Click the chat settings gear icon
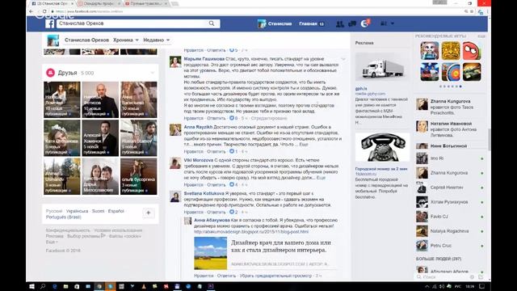 [x=472, y=277]
